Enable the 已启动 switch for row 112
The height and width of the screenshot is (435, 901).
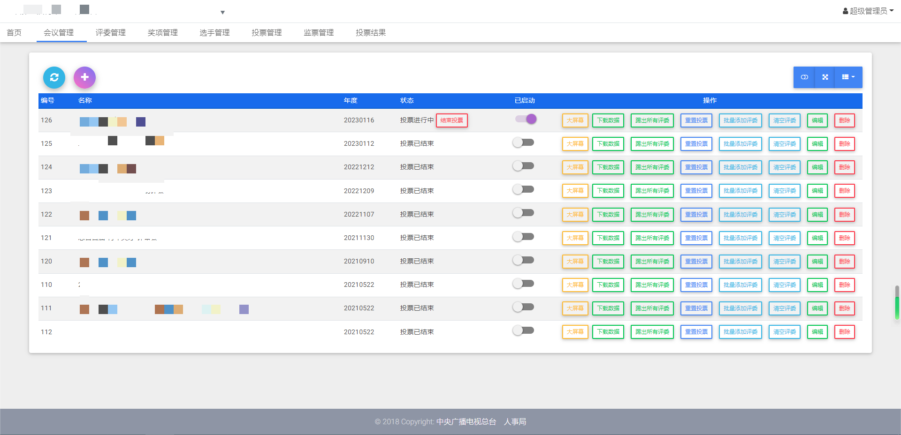[523, 330]
